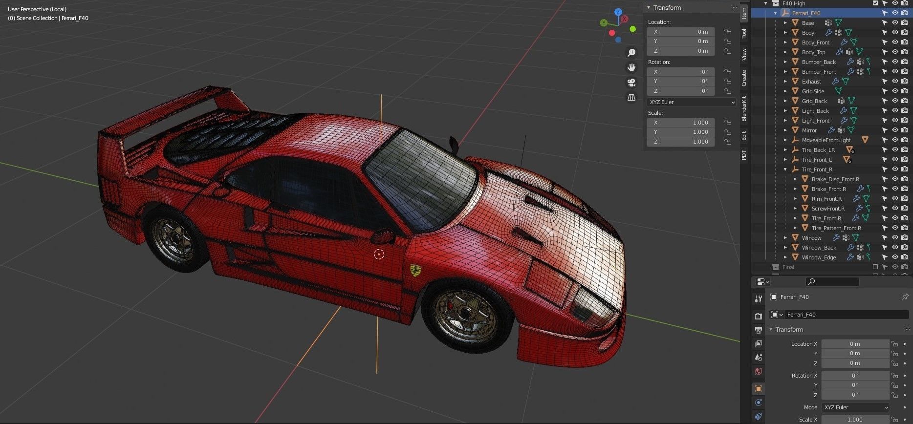Screen dimensions: 913x424
Task: Hide Body object using its eye icon
Action: point(895,33)
